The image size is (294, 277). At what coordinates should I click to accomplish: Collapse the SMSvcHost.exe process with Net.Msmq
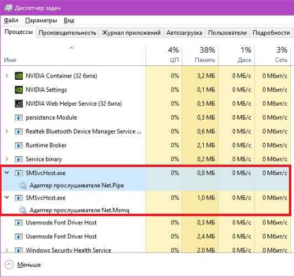click(x=7, y=197)
